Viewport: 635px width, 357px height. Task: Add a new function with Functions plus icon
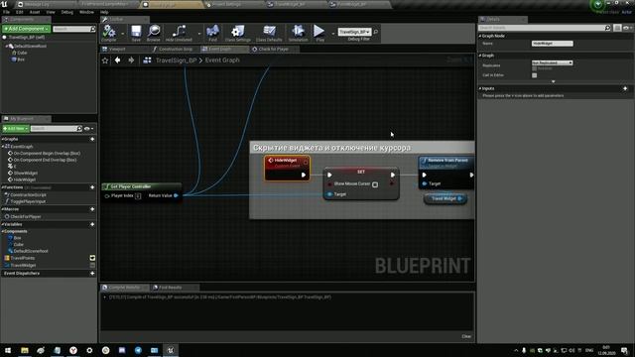click(x=92, y=187)
